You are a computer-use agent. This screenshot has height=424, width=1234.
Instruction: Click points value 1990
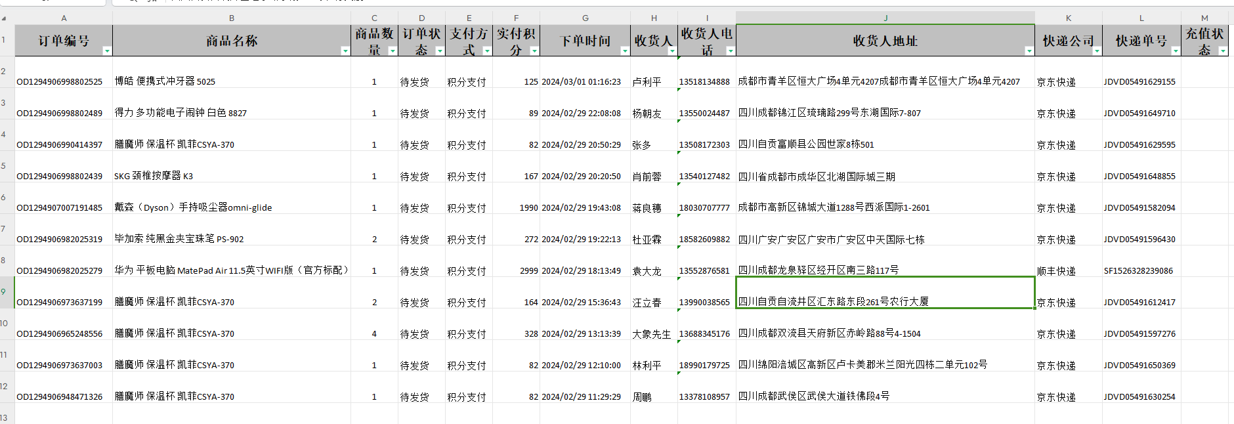point(528,208)
